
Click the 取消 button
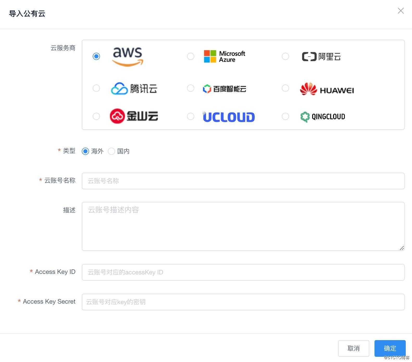pyautogui.click(x=353, y=348)
